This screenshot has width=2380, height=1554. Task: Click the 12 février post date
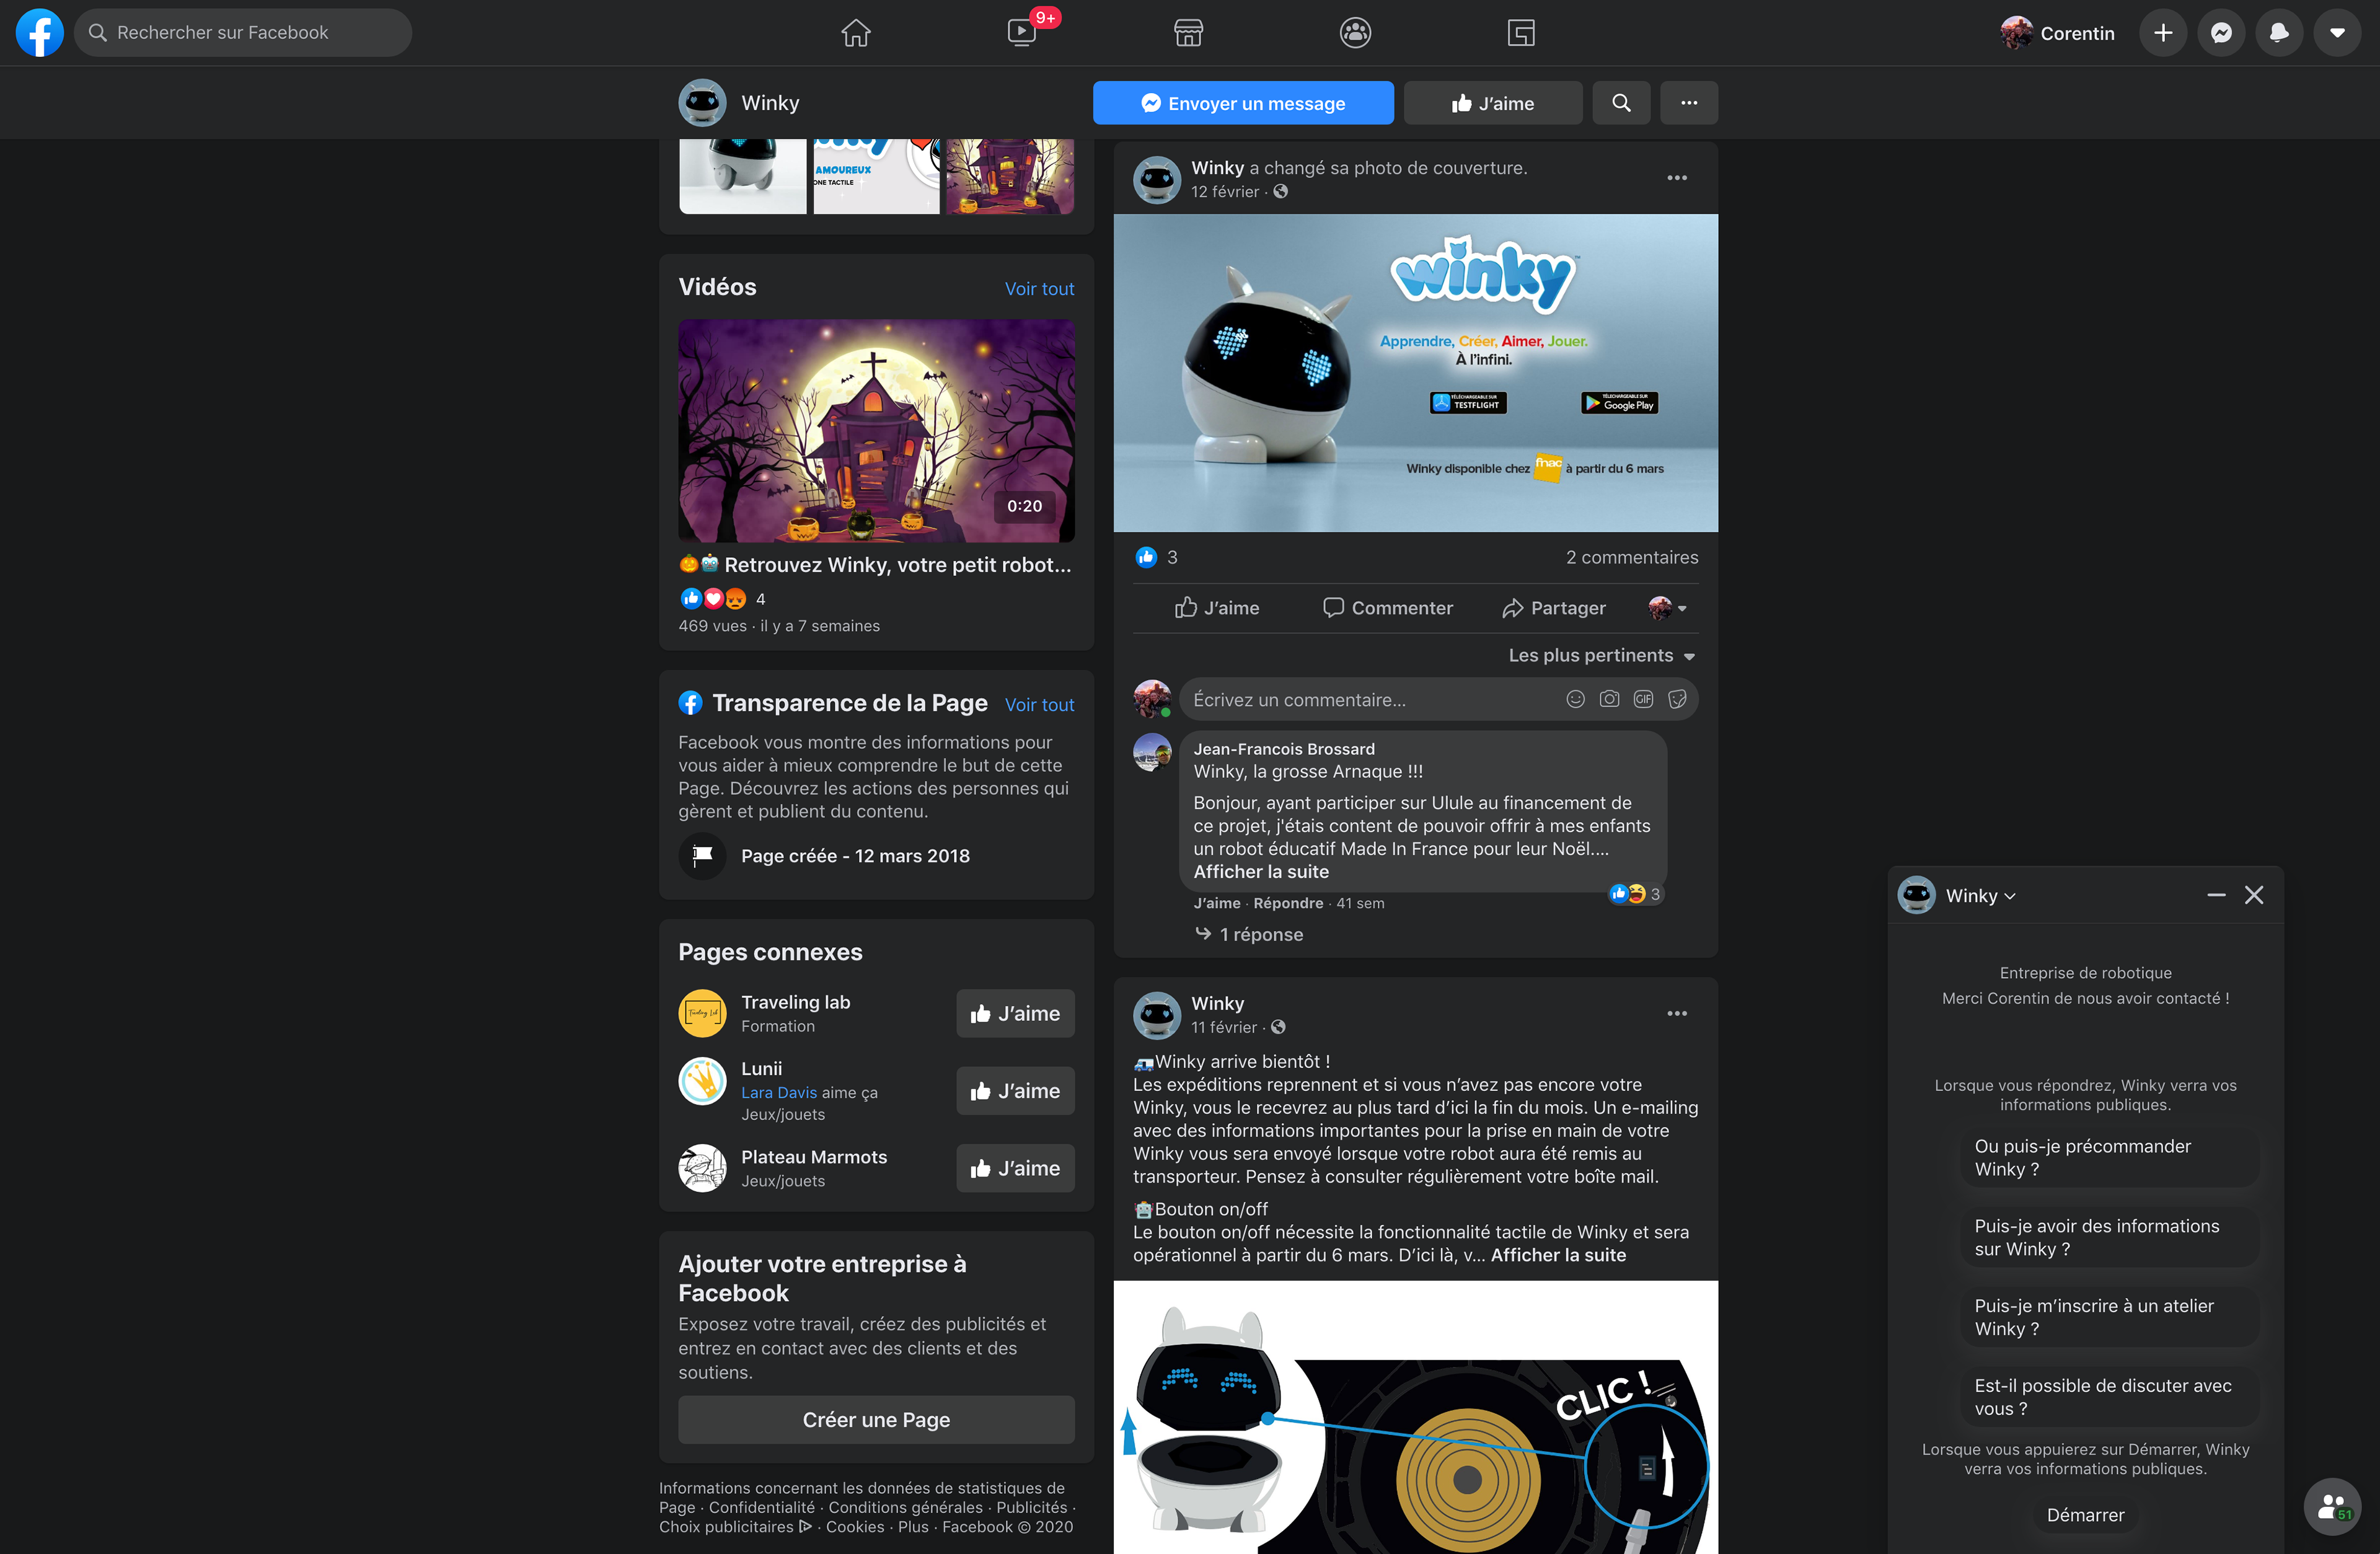(x=1224, y=192)
